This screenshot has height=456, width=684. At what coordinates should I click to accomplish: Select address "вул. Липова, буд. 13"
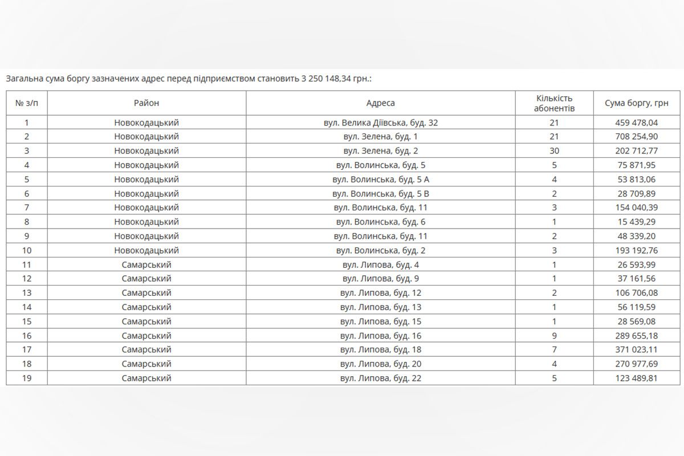pyautogui.click(x=380, y=307)
